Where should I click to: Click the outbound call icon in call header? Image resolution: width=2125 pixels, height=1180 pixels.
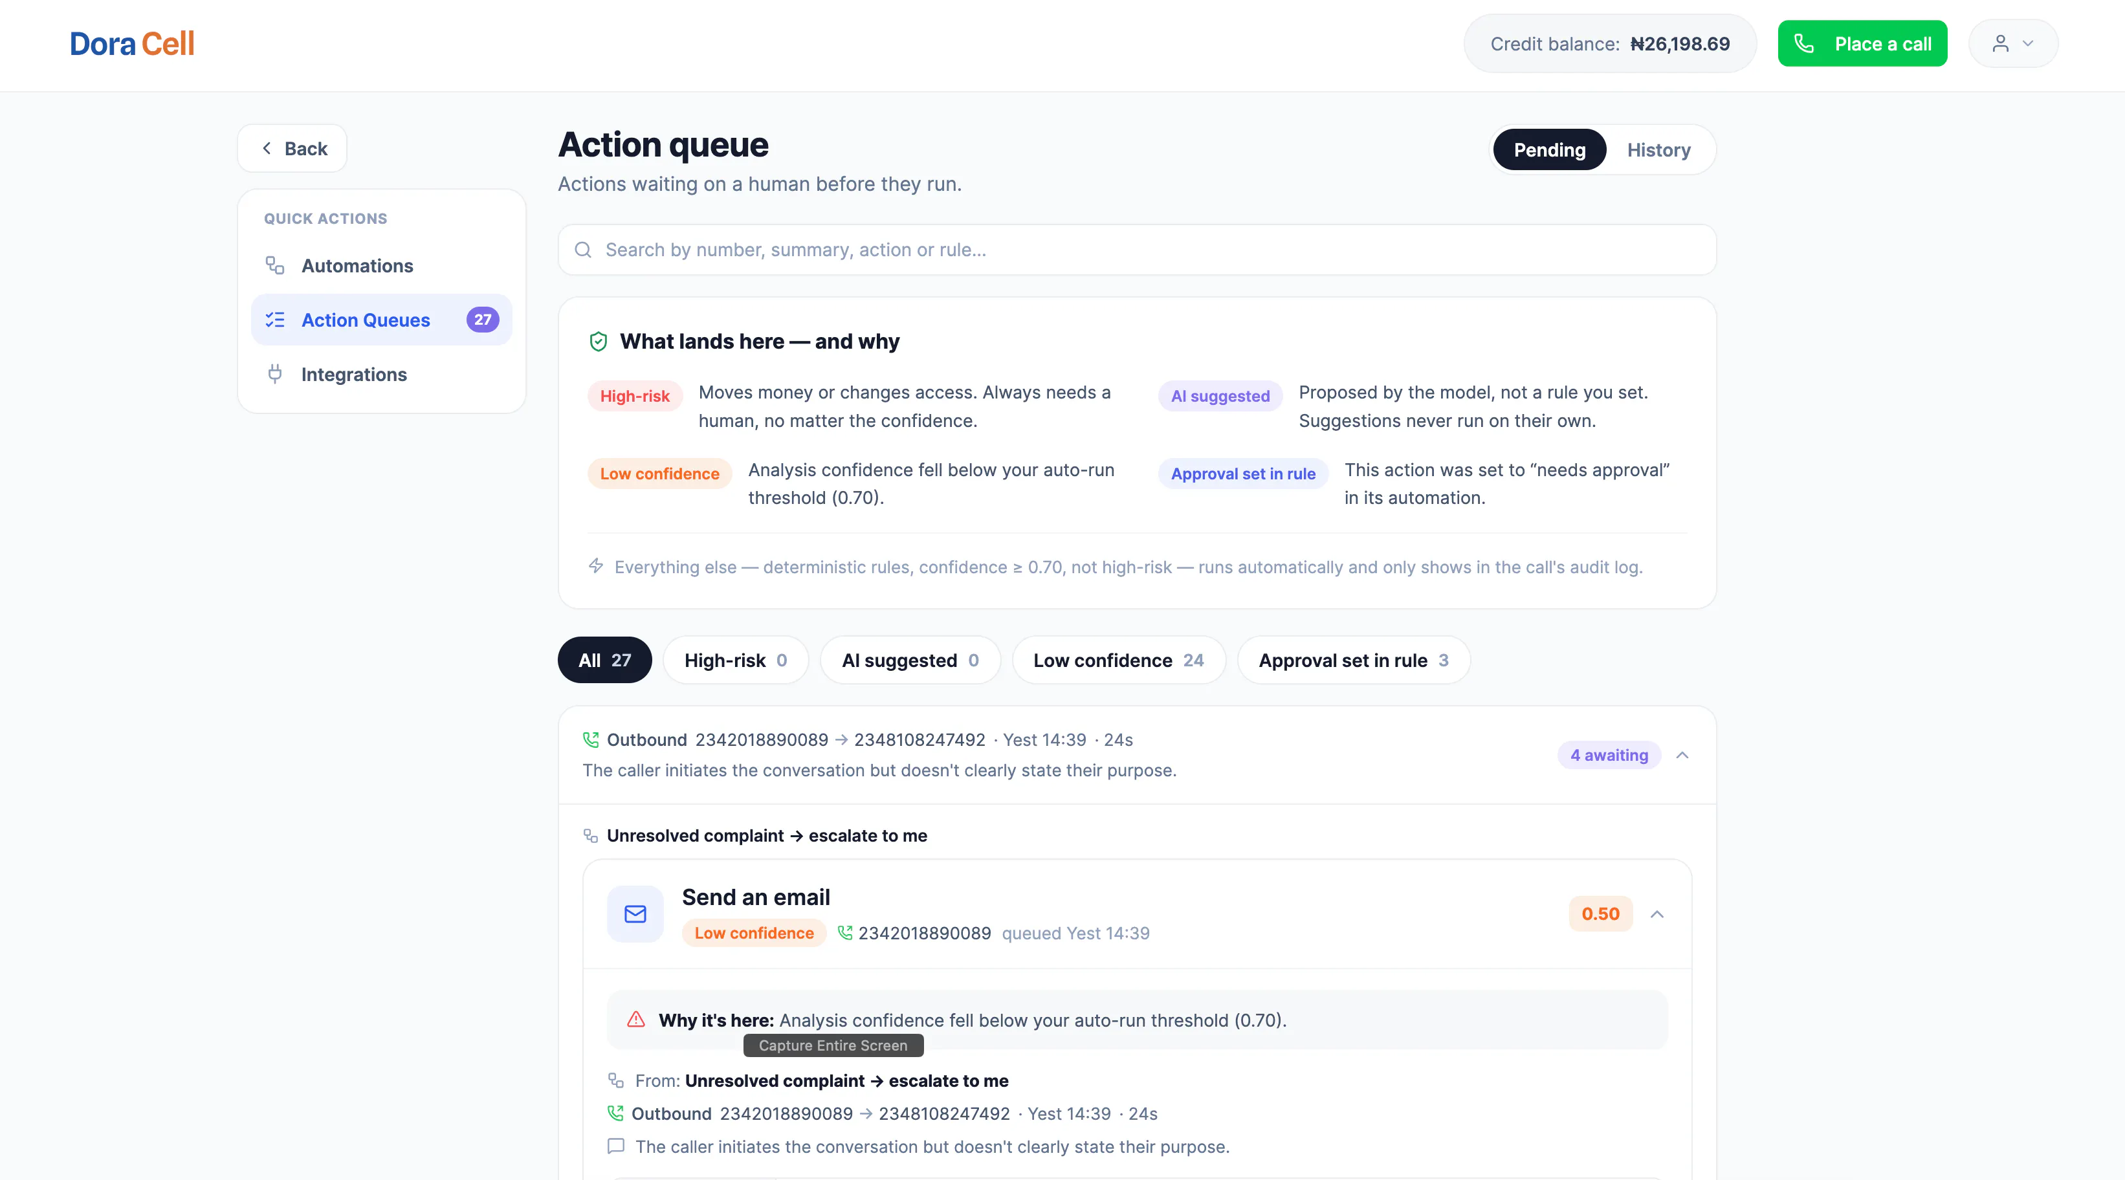pyautogui.click(x=591, y=739)
